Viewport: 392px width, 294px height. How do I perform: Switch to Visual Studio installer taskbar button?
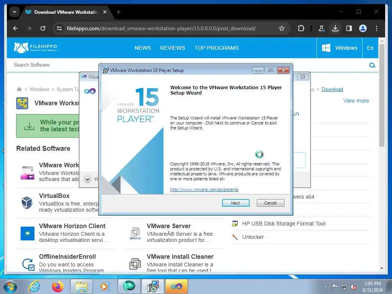point(176,286)
